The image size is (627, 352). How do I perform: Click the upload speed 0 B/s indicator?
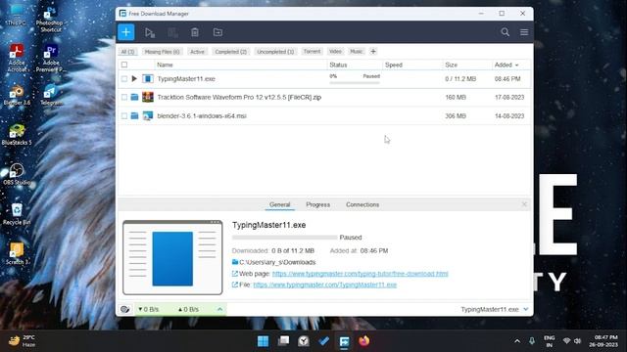point(188,309)
